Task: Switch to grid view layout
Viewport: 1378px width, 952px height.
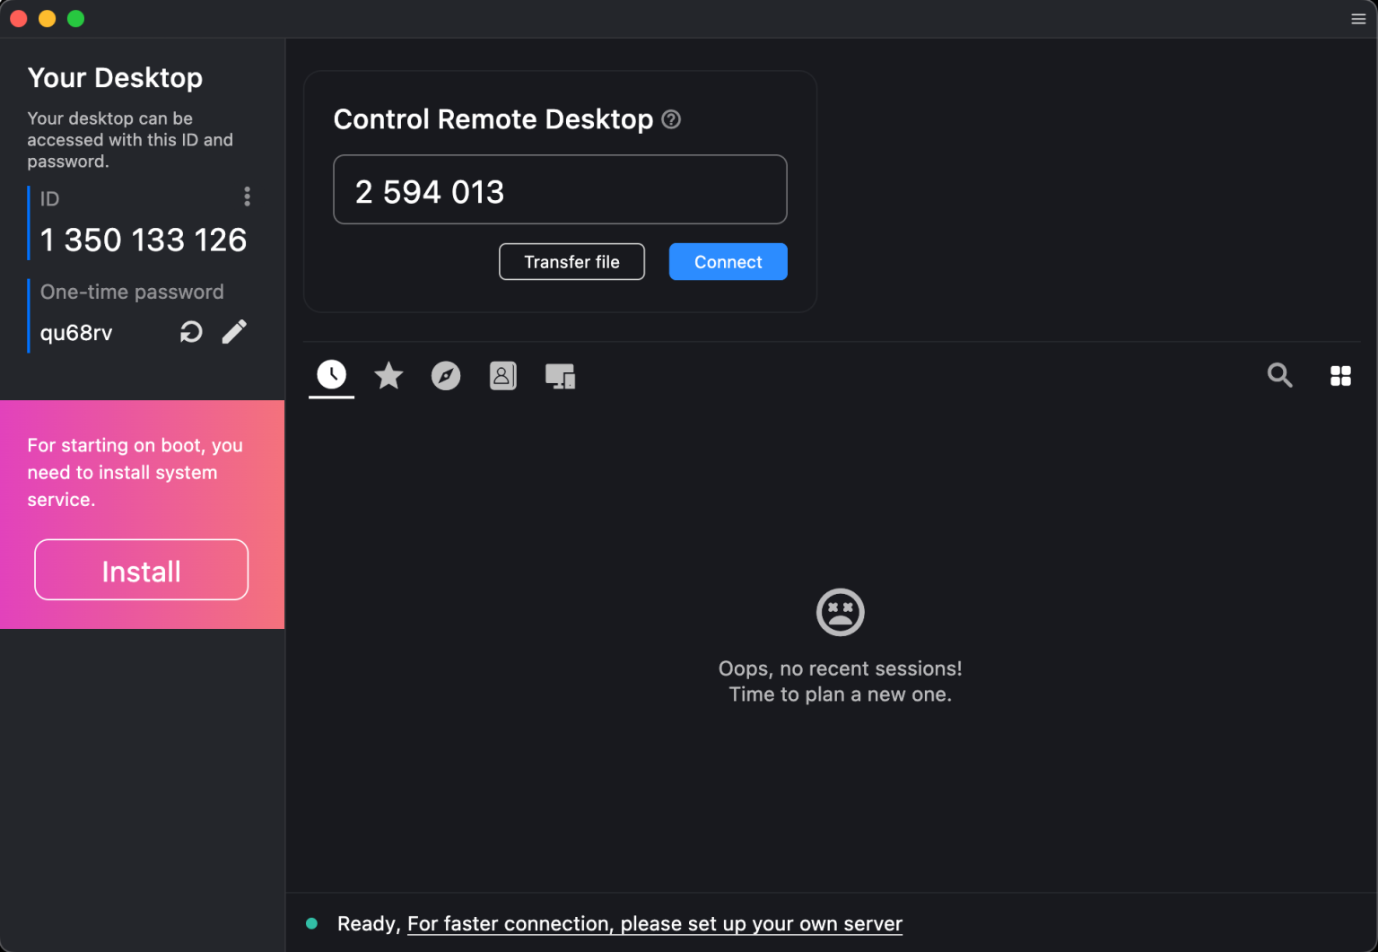Action: pos(1340,376)
